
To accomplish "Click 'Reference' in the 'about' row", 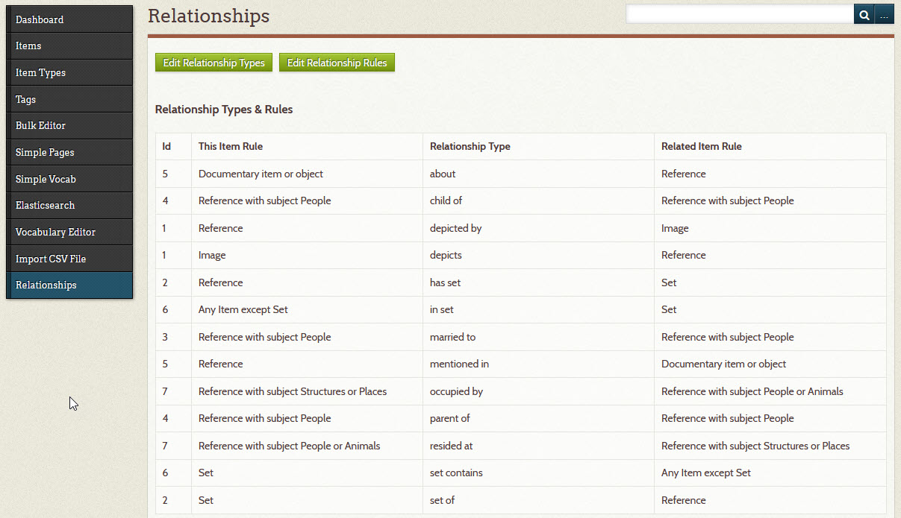I will point(684,174).
